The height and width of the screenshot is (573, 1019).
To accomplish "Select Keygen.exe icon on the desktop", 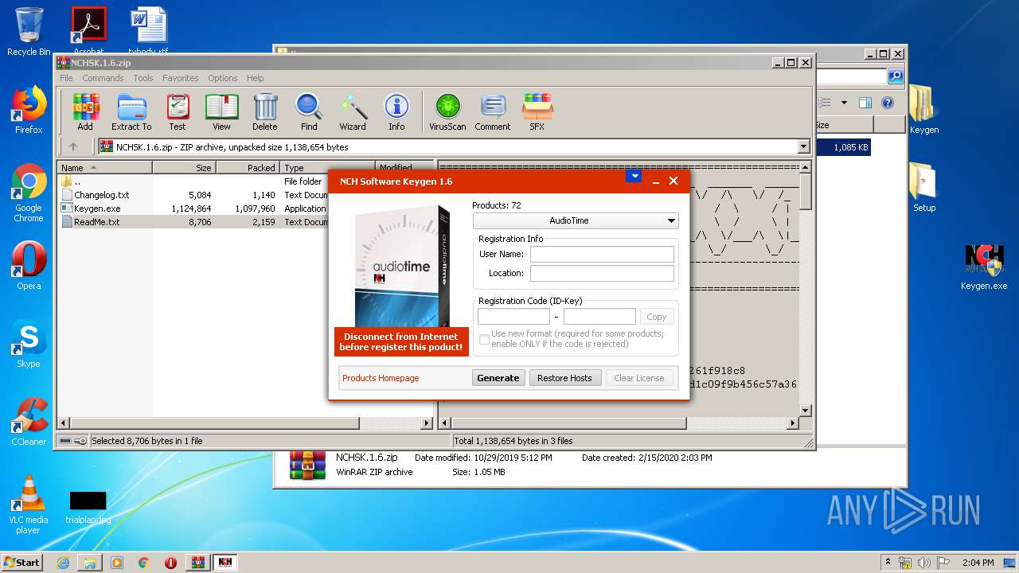I will click(984, 266).
